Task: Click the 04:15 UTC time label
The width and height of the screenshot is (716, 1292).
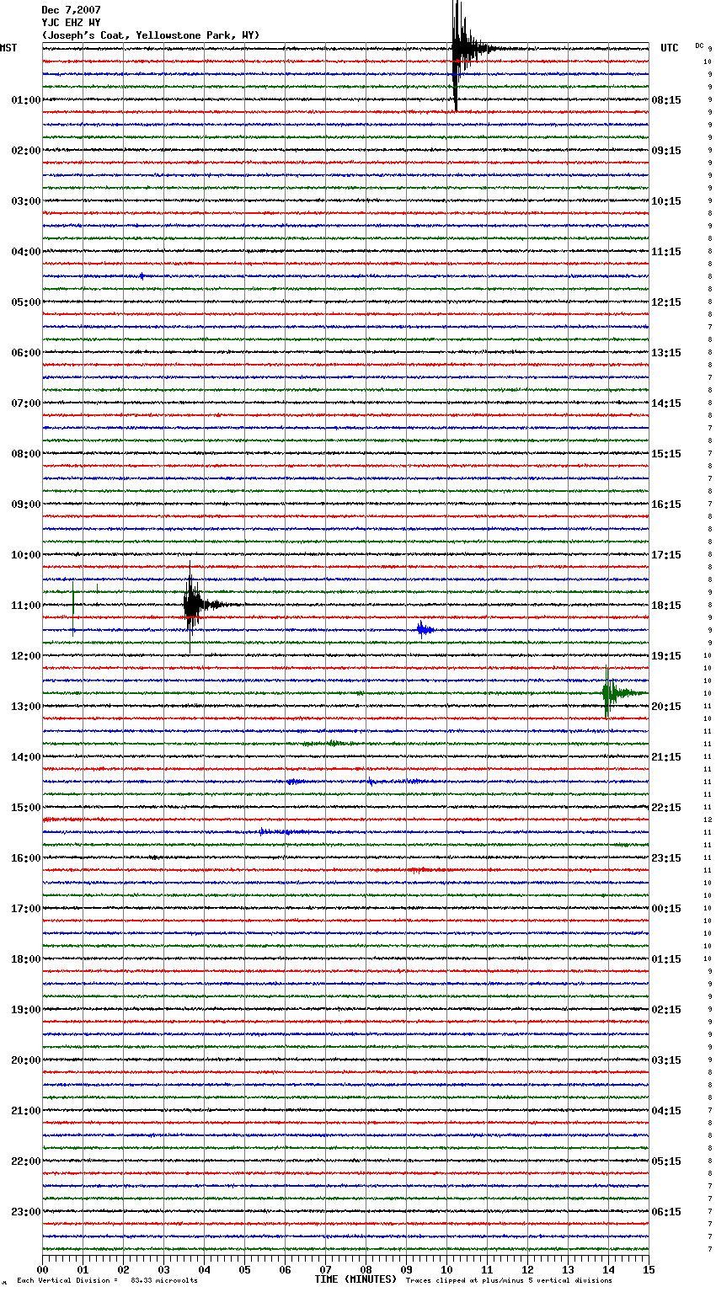Action: pos(666,1110)
